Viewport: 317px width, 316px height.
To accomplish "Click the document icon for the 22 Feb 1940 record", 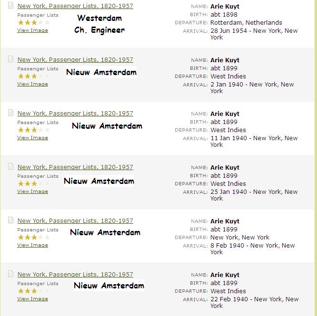I will (x=10, y=274).
